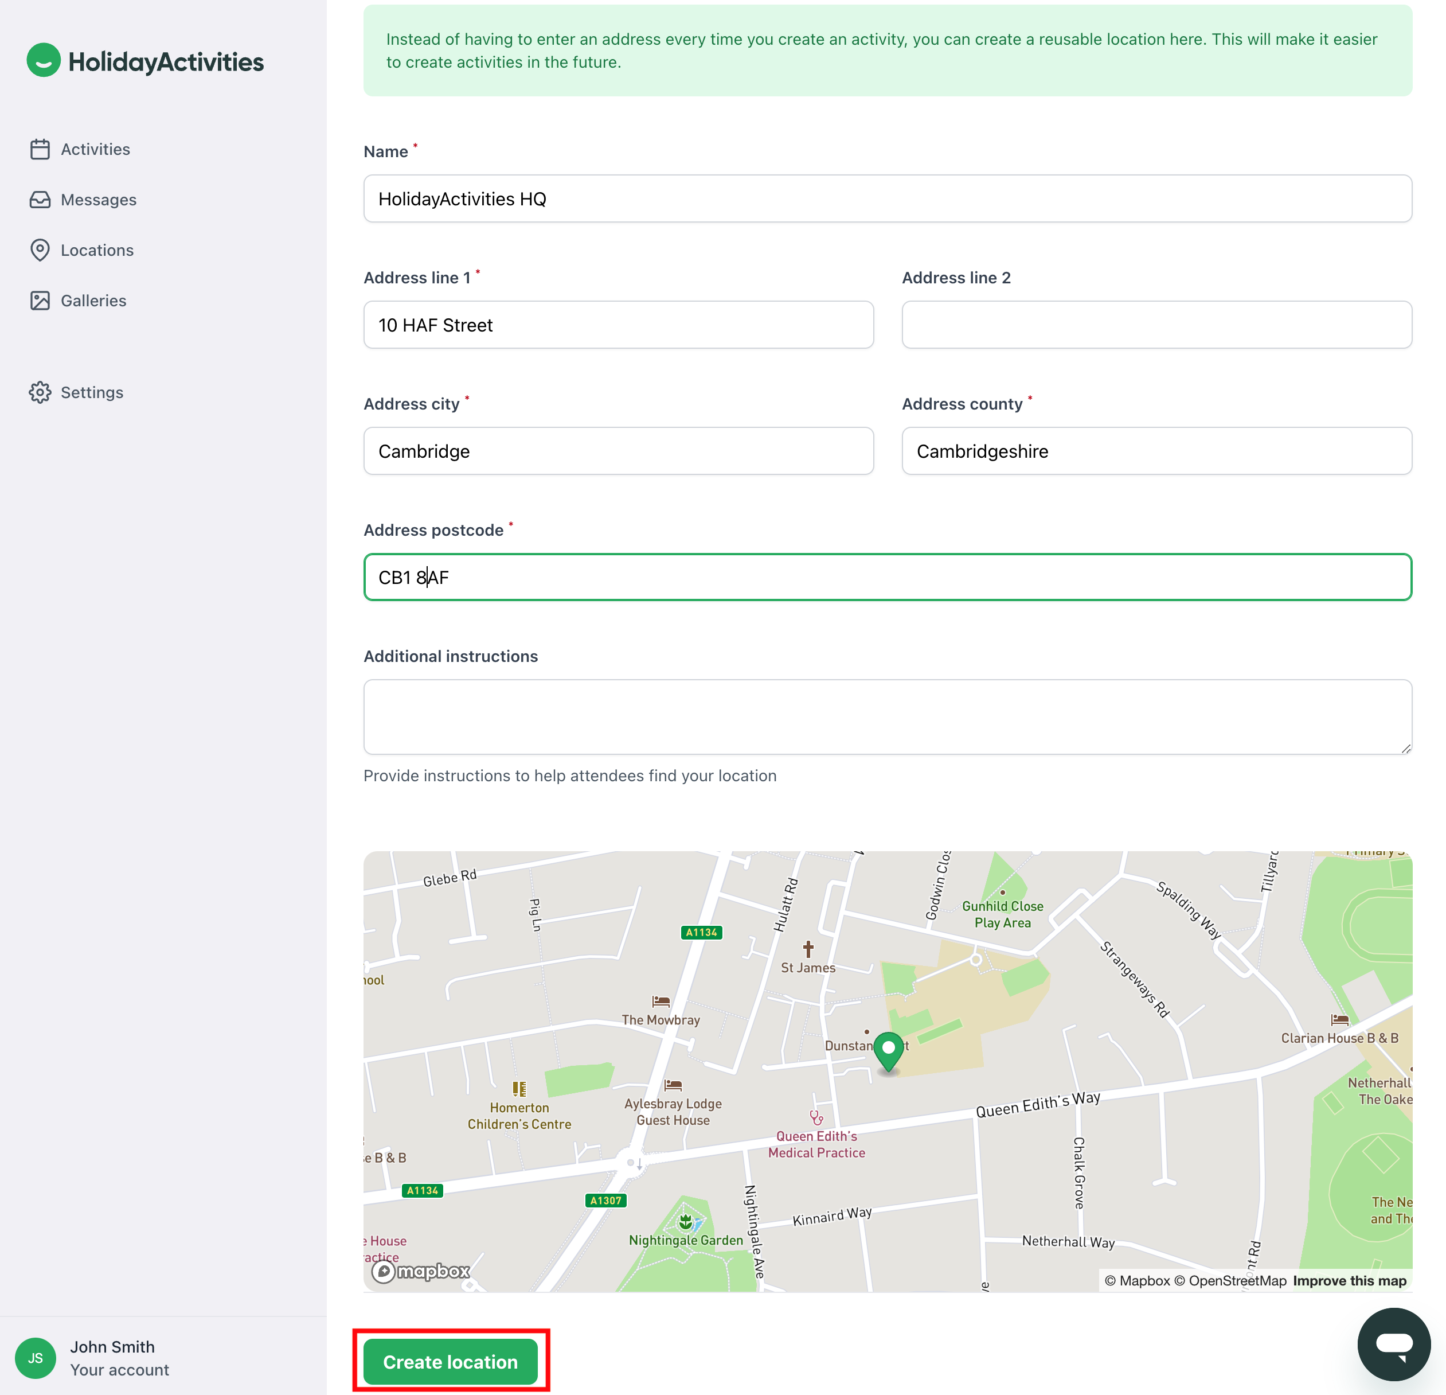Screen dimensions: 1446x1395
Task: Click the Locations pin icon in sidebar
Action: tap(40, 250)
